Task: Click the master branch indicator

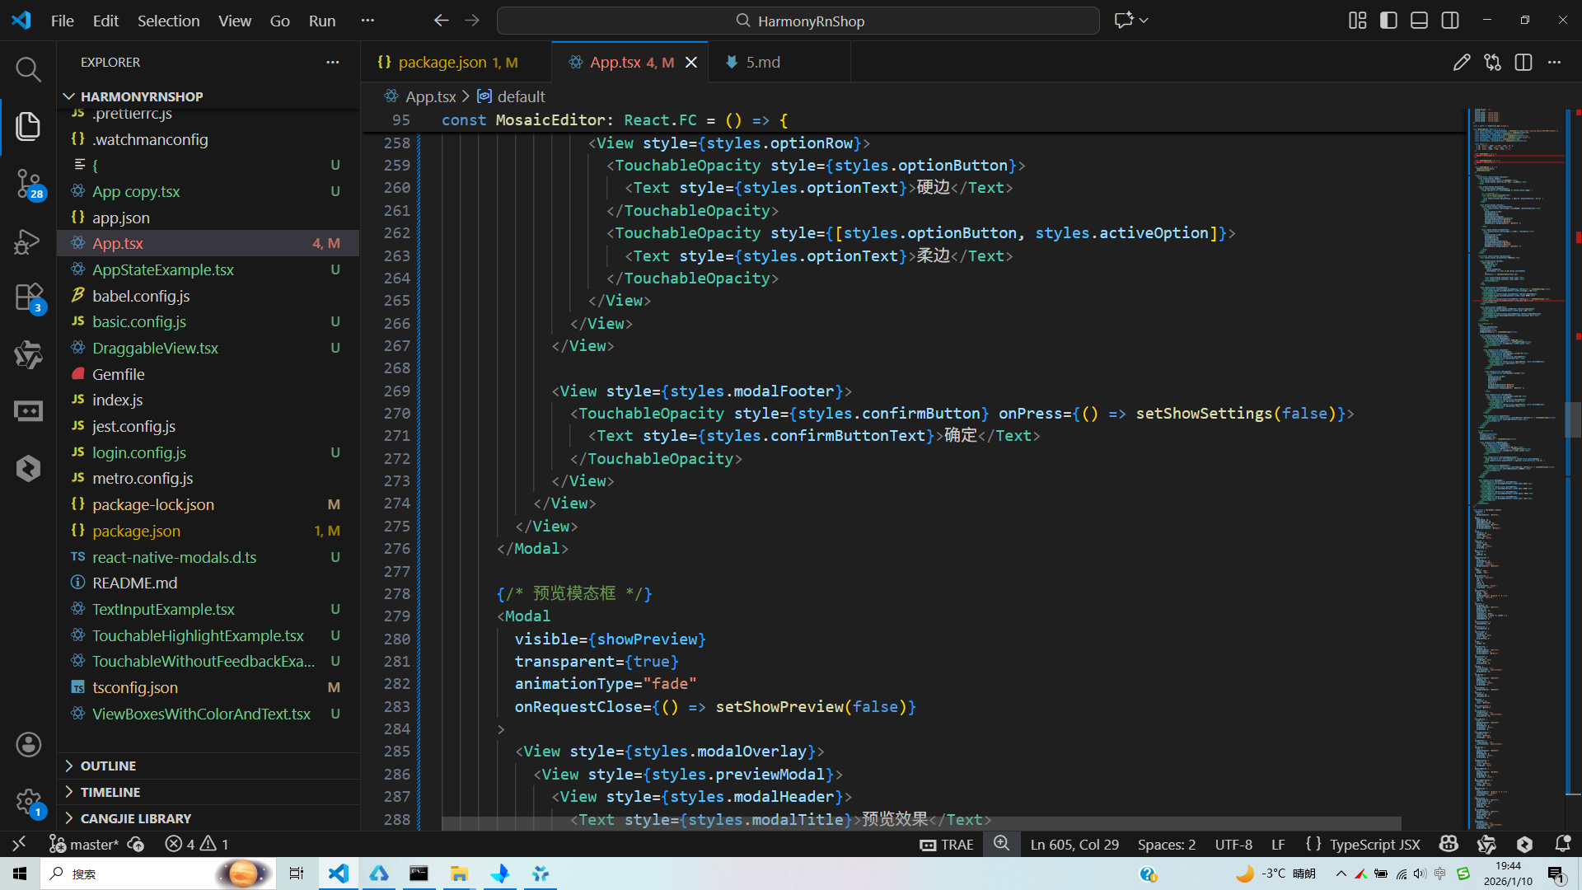Action: point(85,844)
